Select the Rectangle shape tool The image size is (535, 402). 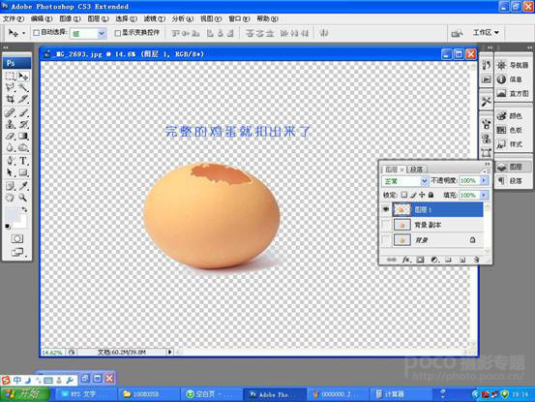tap(23, 172)
